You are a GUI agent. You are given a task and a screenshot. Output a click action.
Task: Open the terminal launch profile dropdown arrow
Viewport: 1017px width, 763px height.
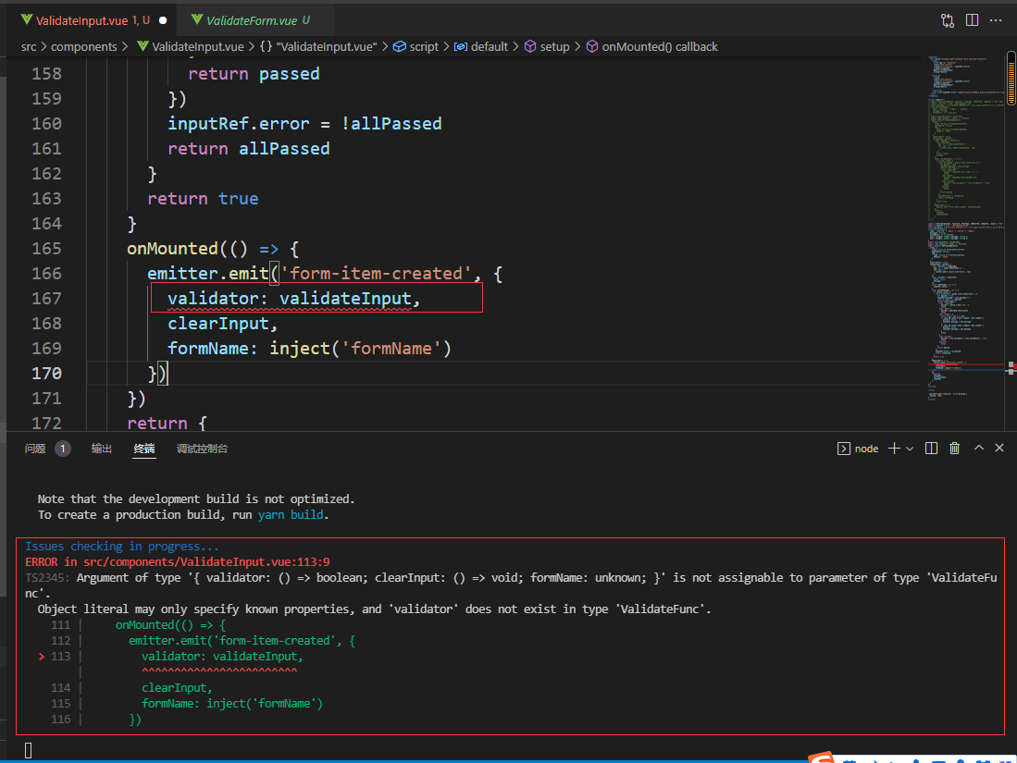(x=910, y=448)
